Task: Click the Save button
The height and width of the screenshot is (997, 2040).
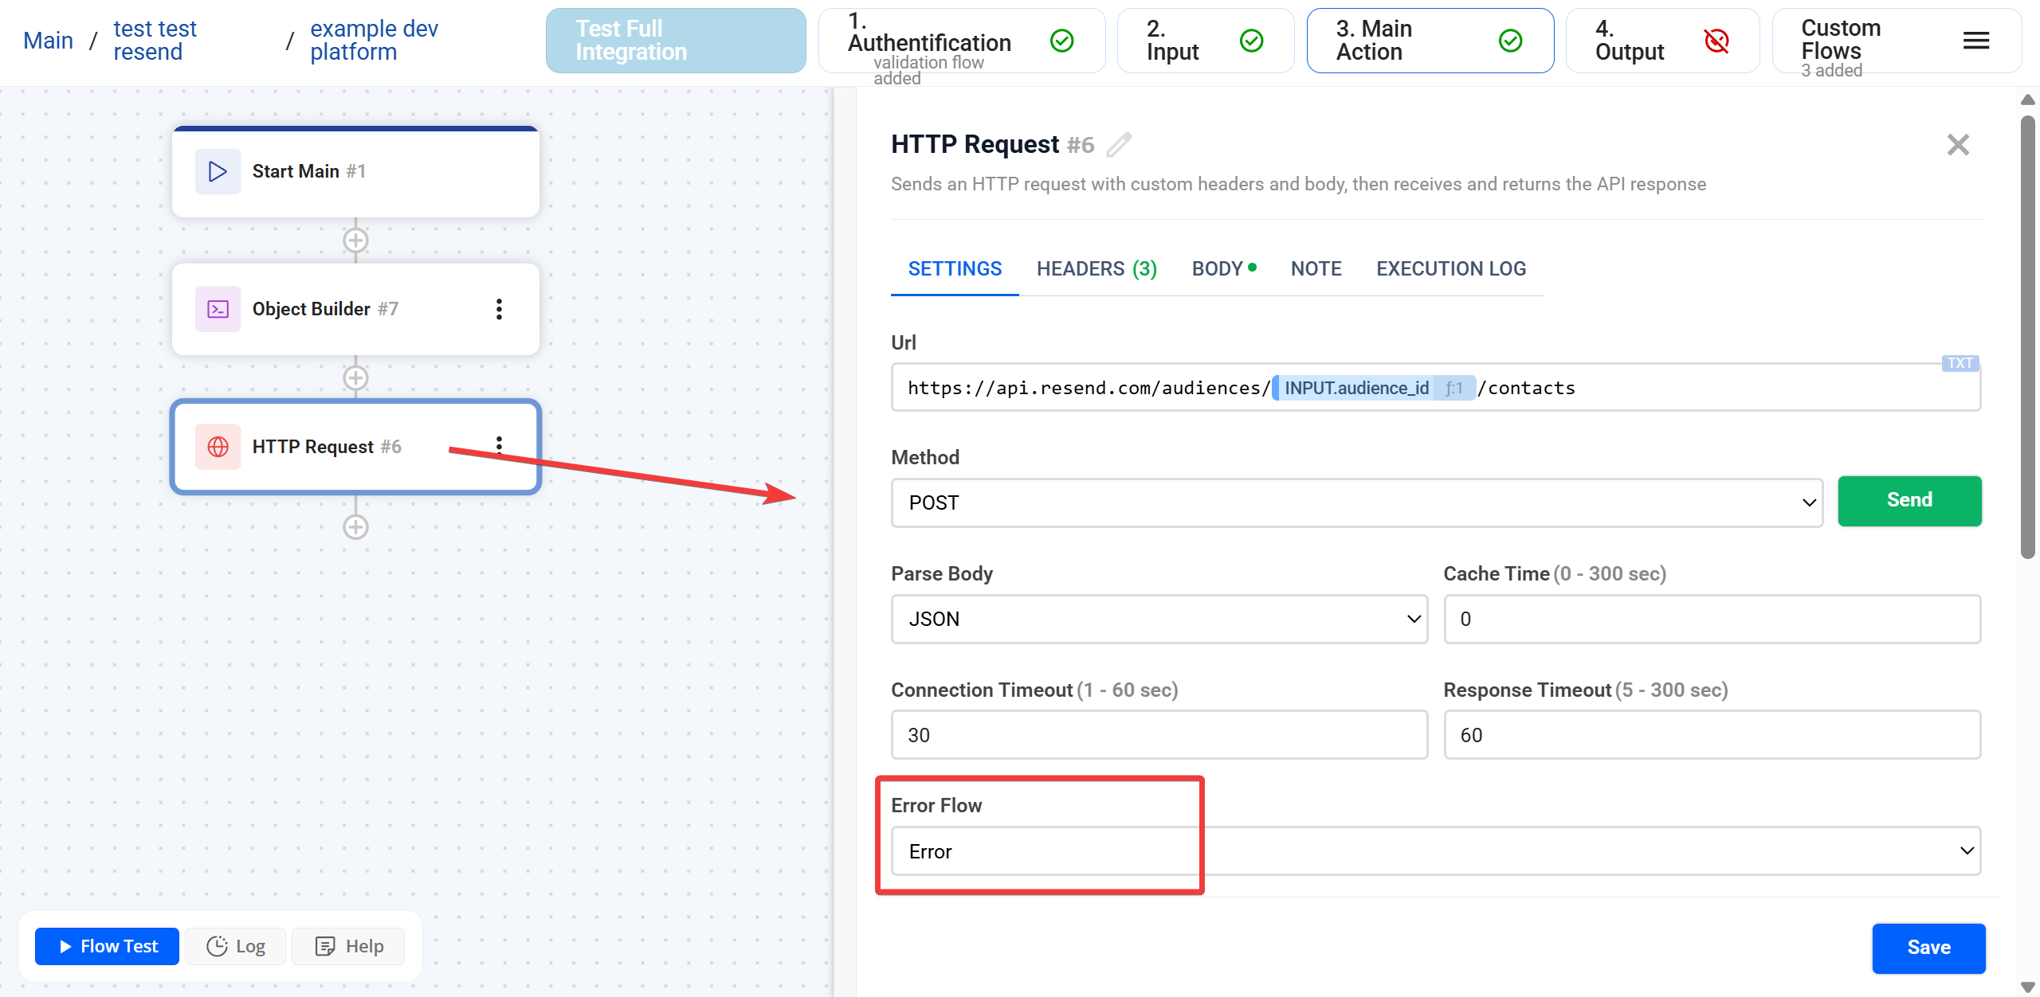Action: click(1928, 948)
